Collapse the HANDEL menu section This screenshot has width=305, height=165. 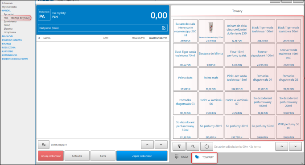[6, 11]
